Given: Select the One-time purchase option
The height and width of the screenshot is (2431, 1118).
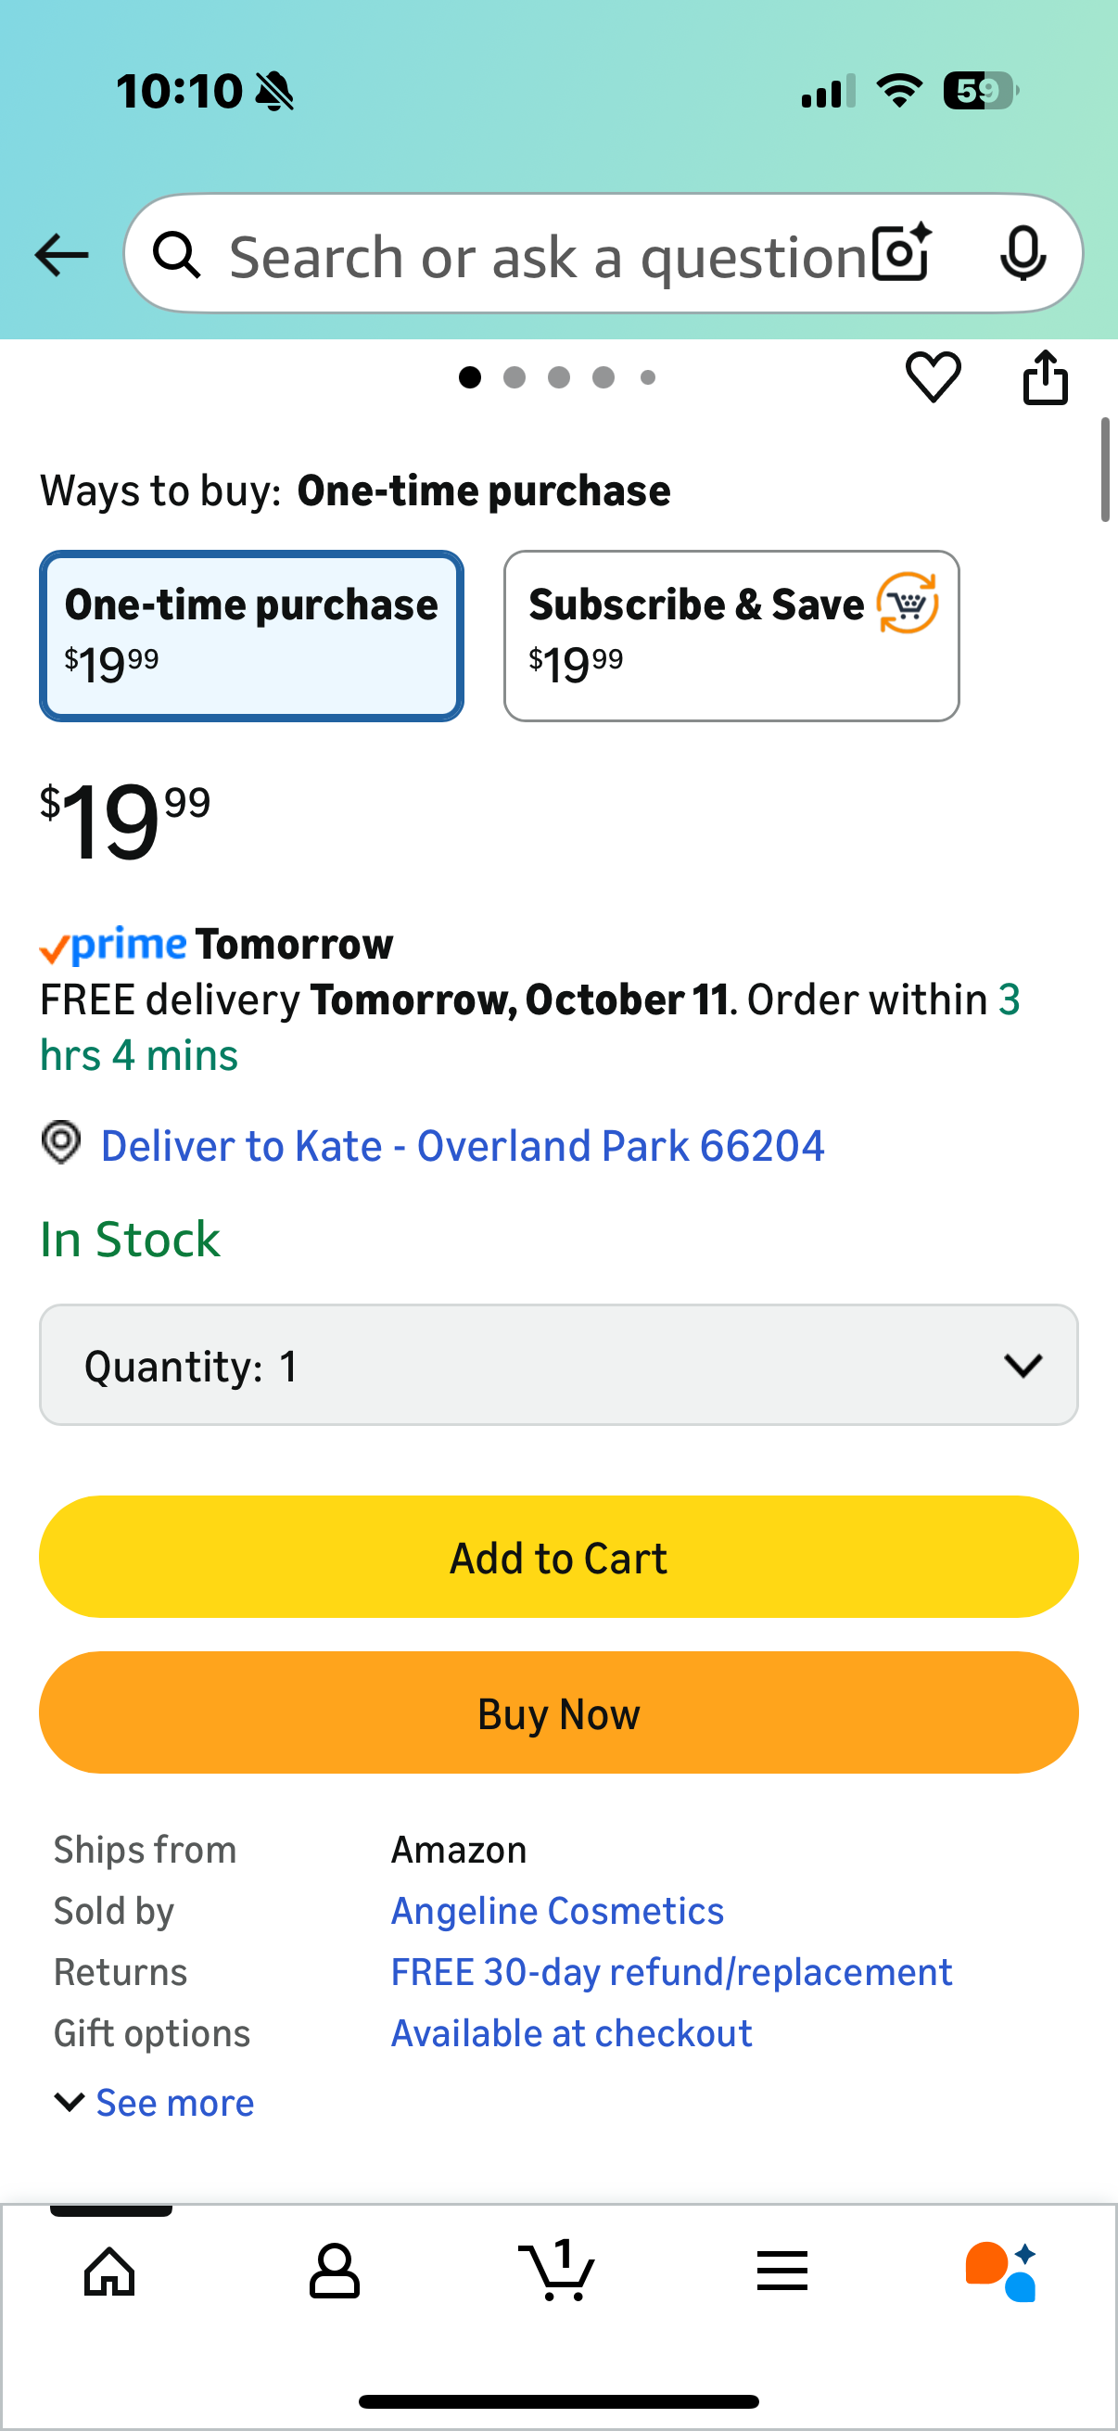Looking at the screenshot, I should [251, 636].
